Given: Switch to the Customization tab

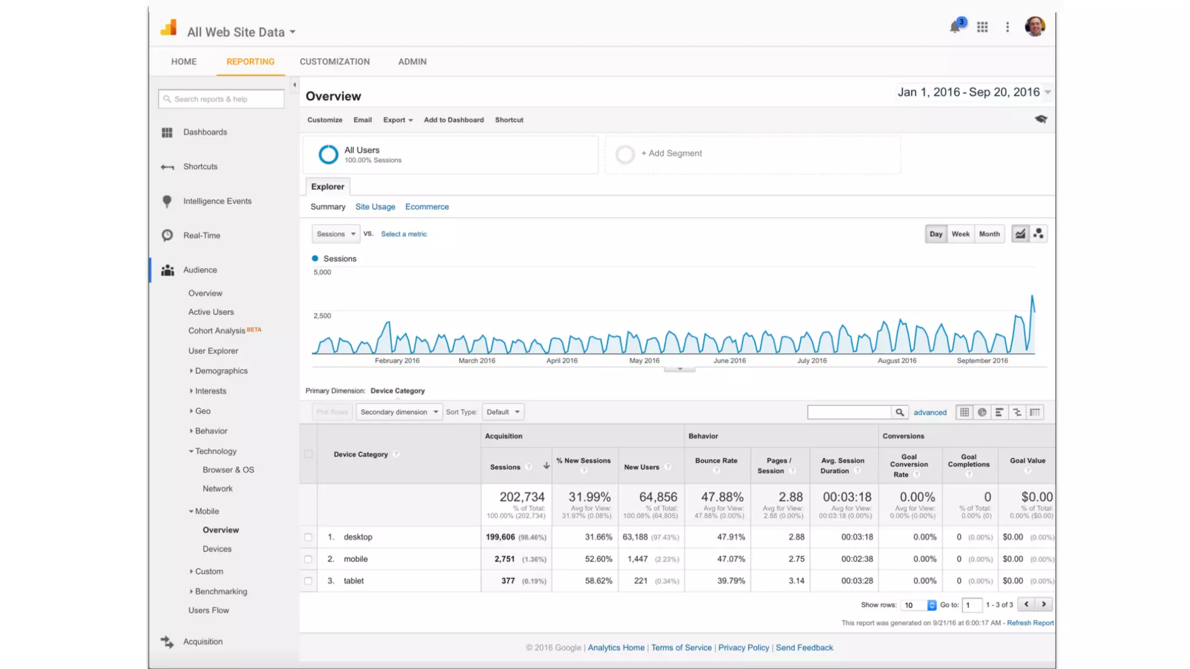Looking at the screenshot, I should point(334,62).
